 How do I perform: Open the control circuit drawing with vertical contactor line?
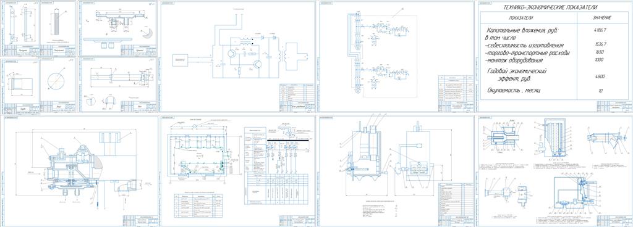coord(396,57)
